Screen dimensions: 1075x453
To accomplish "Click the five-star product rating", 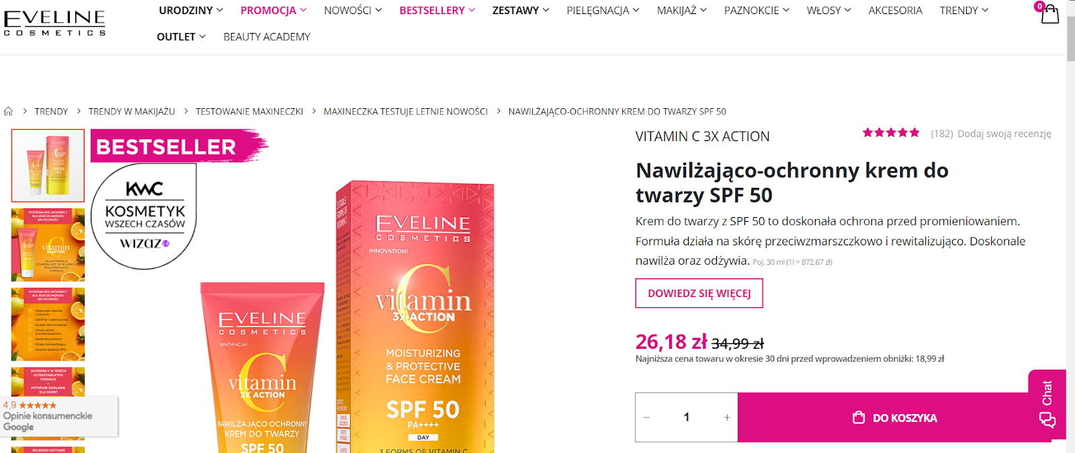I will (x=891, y=133).
